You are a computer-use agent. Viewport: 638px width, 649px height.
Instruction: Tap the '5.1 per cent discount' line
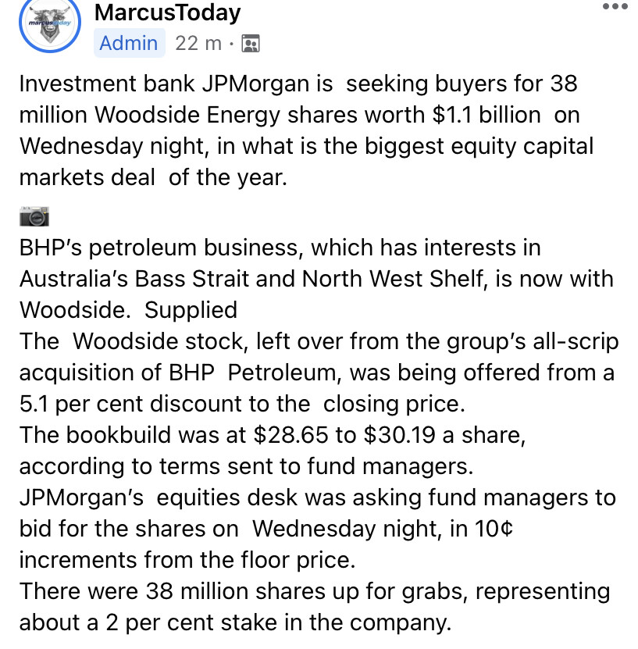click(242, 404)
